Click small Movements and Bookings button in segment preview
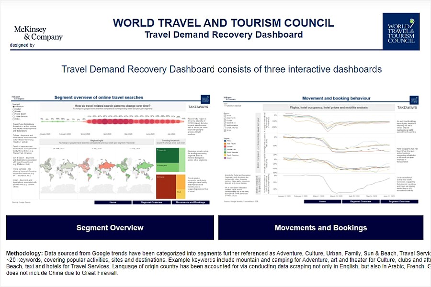Image resolution: width=431 pixels, height=287 pixels. click(191, 202)
